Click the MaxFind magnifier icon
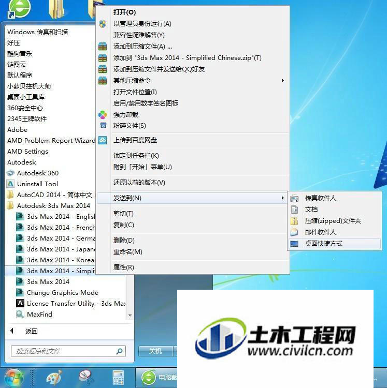Viewport: 387px width, 388px height. pyautogui.click(x=20, y=314)
